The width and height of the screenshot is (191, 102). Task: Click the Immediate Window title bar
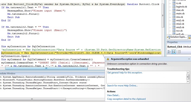click(52, 73)
